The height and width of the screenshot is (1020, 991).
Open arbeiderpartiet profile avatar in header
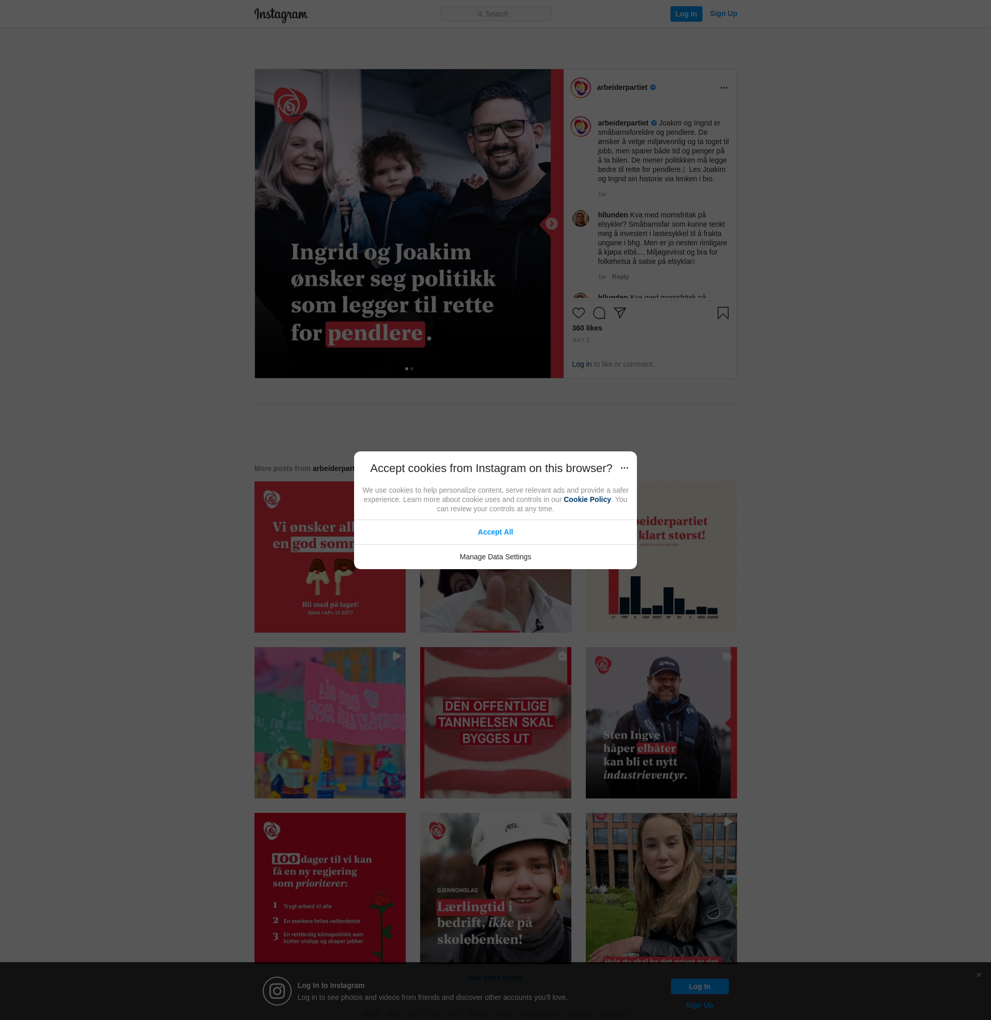(580, 88)
